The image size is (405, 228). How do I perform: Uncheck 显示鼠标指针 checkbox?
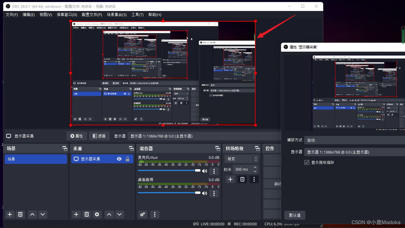[307, 162]
